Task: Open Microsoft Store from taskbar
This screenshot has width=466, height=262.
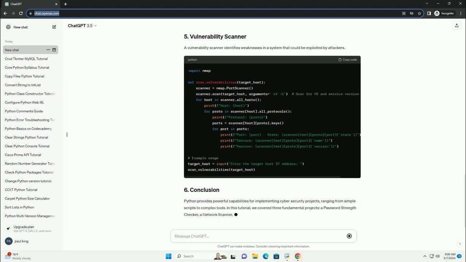Action: (276, 256)
